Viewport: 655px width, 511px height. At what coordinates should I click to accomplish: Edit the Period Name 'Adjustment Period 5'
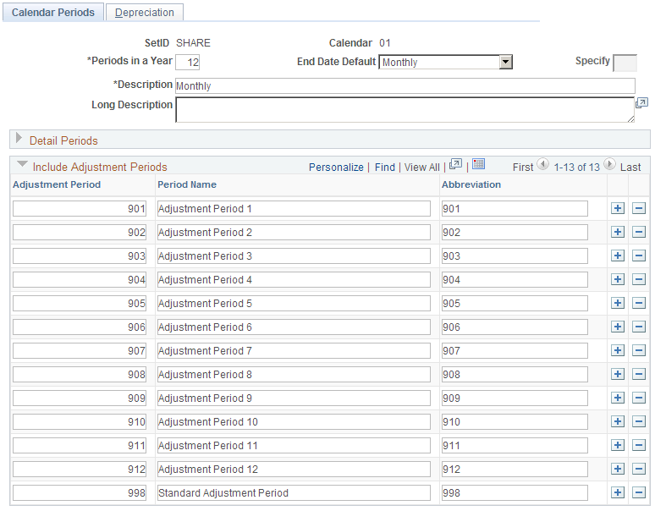pyautogui.click(x=294, y=303)
